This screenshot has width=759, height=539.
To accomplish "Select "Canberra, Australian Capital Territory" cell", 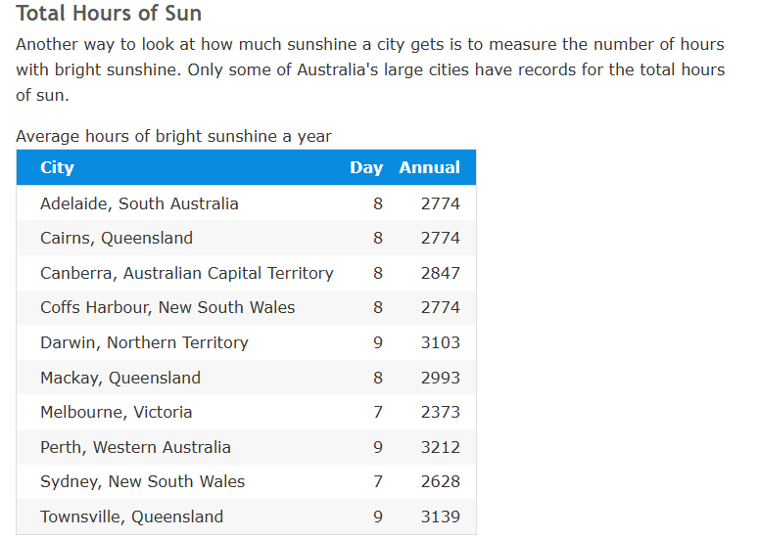I will click(187, 273).
